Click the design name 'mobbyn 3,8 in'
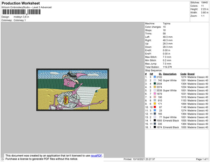This screenshot has width=210, height=162. tap(21, 17)
